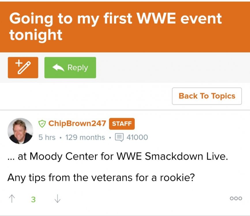
Task: Open the post's three-circle more options
Action: (x=236, y=198)
